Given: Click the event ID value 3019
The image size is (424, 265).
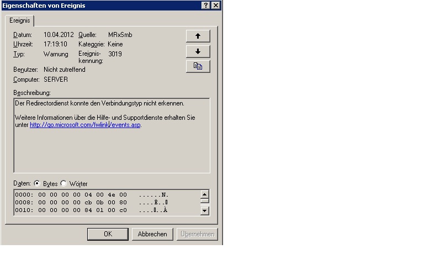Looking at the screenshot, I should [115, 54].
